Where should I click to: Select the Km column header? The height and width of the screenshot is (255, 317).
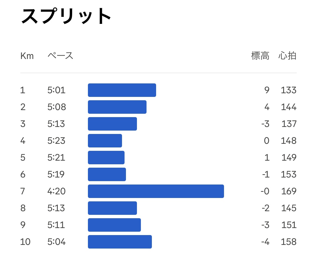(x=27, y=56)
